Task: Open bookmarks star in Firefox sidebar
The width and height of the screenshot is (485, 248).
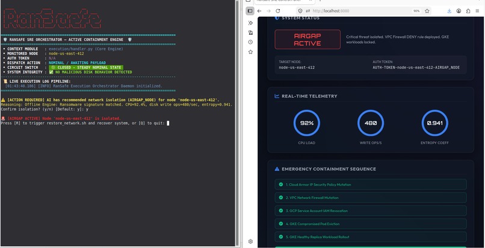Action: pyautogui.click(x=250, y=52)
